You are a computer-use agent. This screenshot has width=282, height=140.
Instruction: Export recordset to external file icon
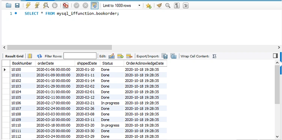point(164,56)
